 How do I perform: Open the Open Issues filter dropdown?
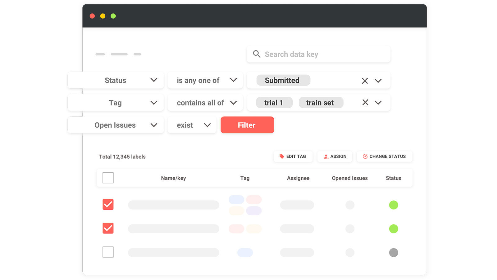(x=116, y=125)
